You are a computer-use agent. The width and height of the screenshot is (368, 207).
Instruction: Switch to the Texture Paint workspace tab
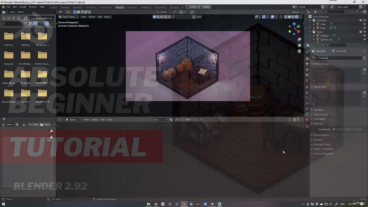[106, 7]
